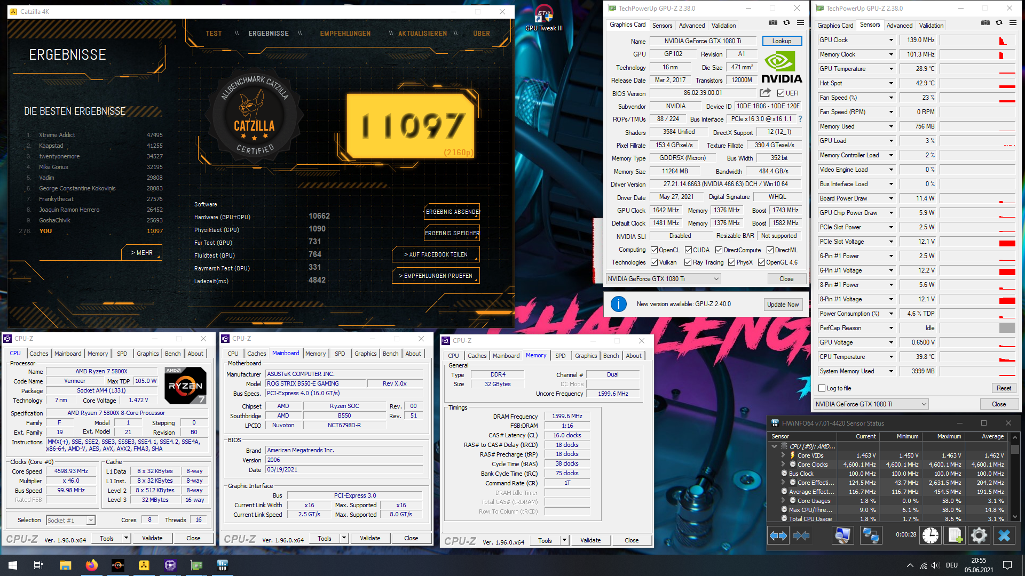
Task: Toggle CUDA checkbox
Action: pos(689,250)
